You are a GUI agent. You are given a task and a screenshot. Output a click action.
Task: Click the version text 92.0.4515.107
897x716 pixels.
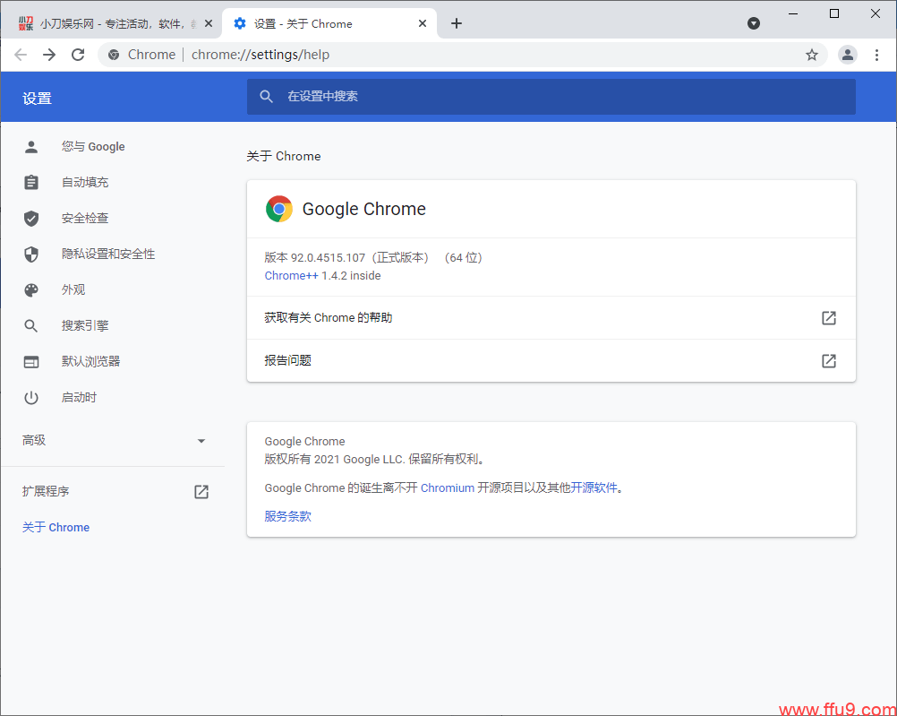[328, 258]
